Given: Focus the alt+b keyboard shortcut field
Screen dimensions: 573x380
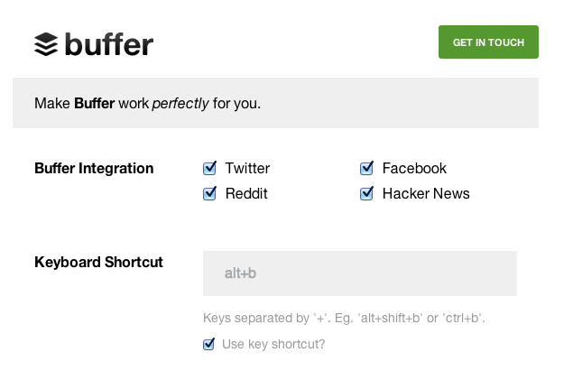Looking at the screenshot, I should [359, 273].
